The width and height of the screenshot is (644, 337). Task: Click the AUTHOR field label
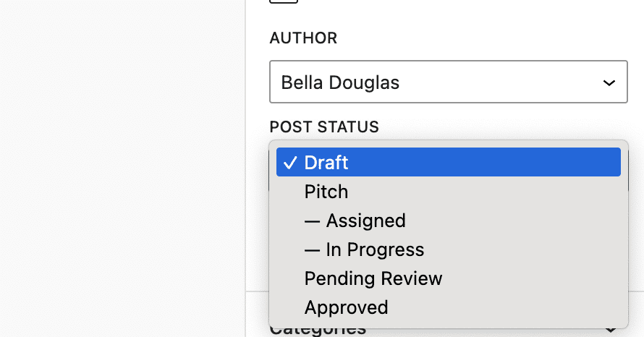coord(303,38)
